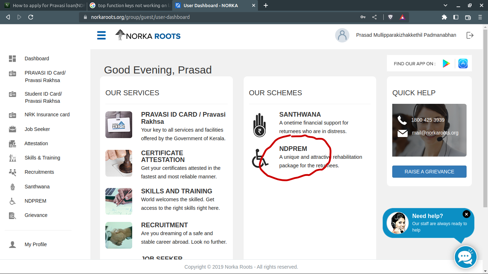Open the browser wallet icon
This screenshot has height=274, width=488.
(x=468, y=17)
